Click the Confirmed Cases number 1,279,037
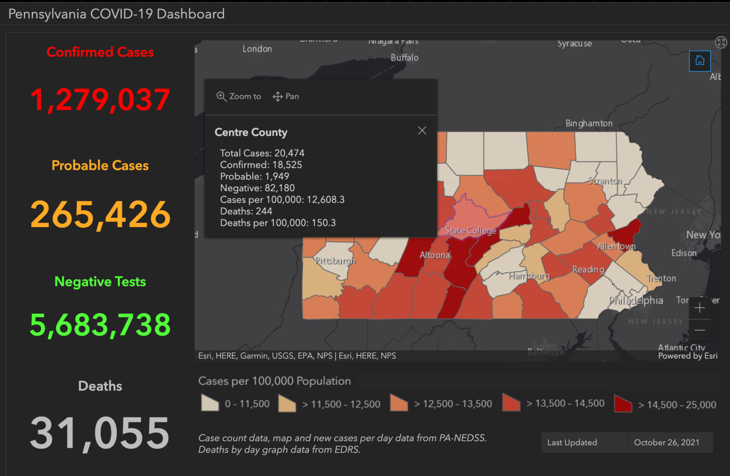730x476 pixels. (100, 100)
